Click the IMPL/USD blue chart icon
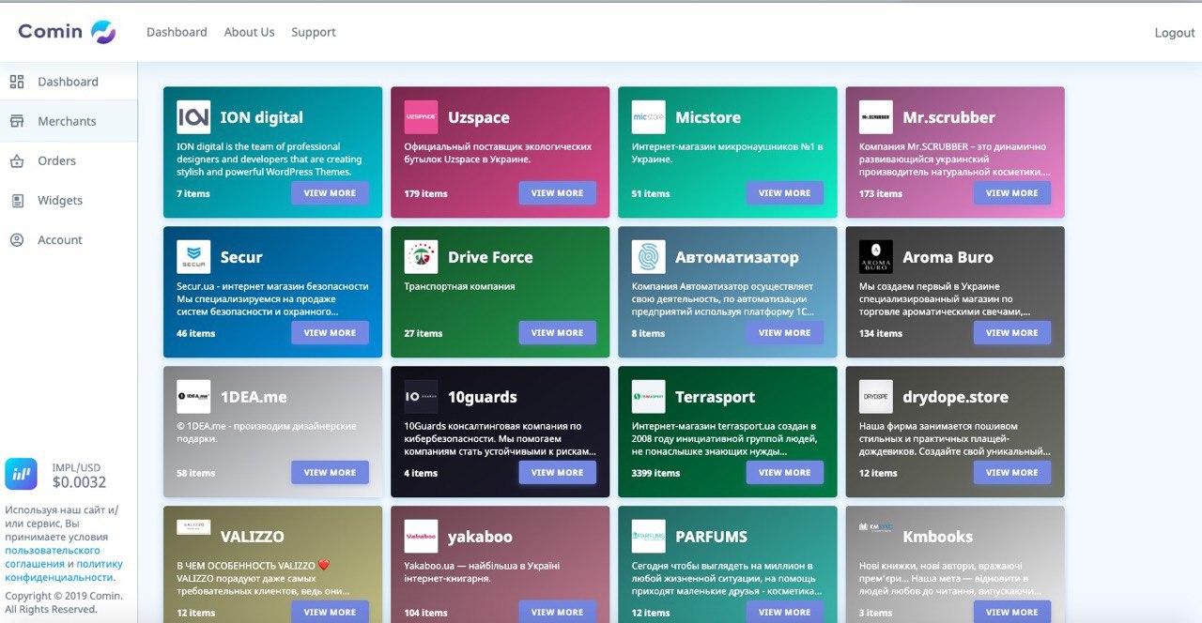Image resolution: width=1202 pixels, height=623 pixels. [21, 474]
